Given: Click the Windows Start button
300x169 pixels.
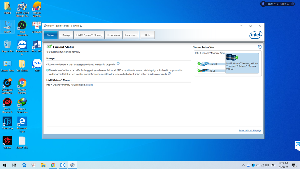Looking at the screenshot, I should click(5, 165).
